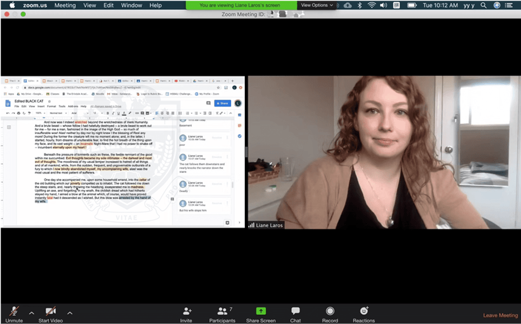Click the green Share Screen icon
This screenshot has height=324, width=521.
[260, 312]
